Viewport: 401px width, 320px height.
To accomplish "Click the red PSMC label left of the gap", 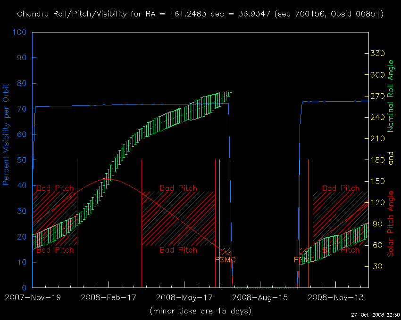I will [225, 259].
